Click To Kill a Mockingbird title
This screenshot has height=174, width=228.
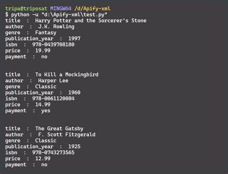(67, 75)
